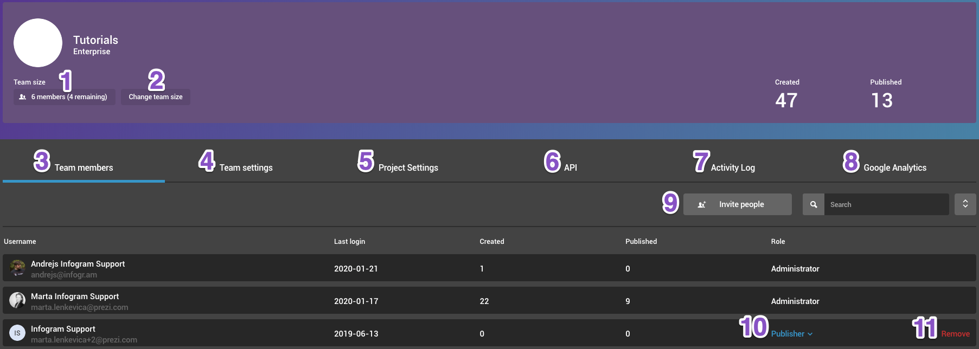This screenshot has height=349, width=979.
Task: Click Marta Infogram Support's avatar
Action: [x=17, y=300]
